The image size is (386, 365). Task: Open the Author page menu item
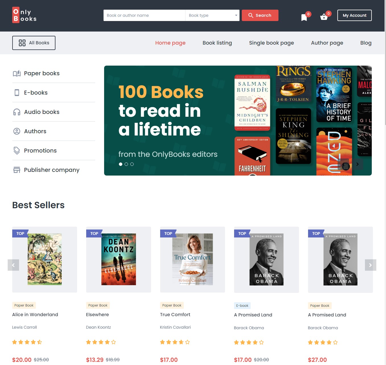[327, 43]
